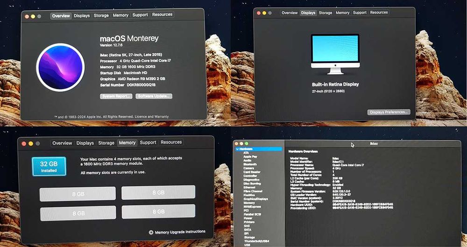Click the System Report button

point(116,96)
